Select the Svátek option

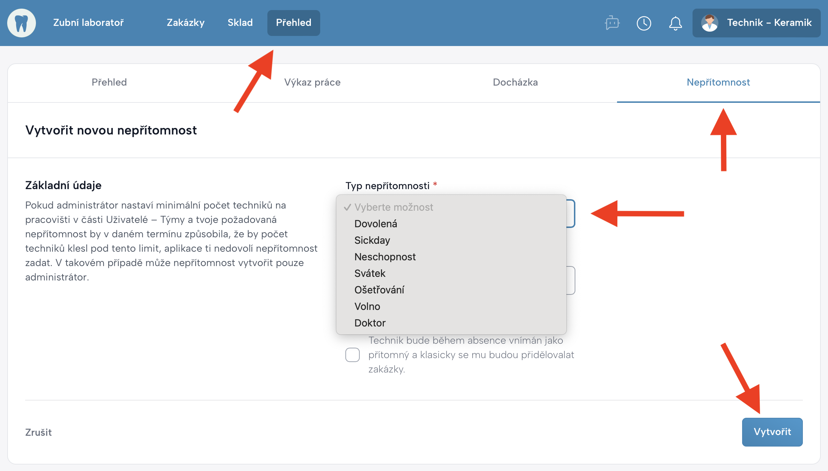[370, 273]
